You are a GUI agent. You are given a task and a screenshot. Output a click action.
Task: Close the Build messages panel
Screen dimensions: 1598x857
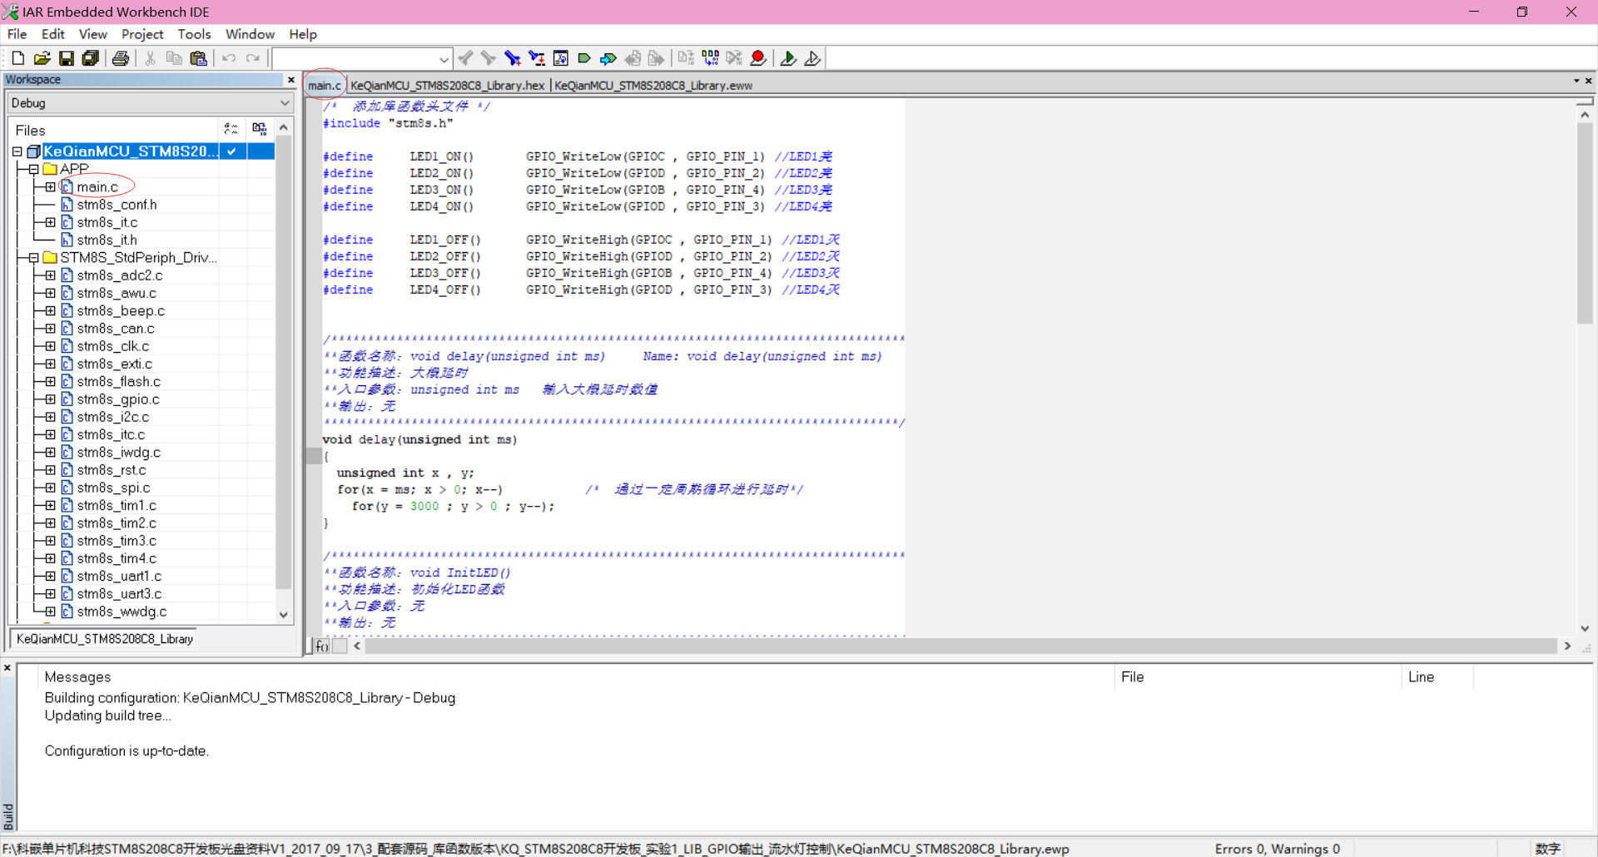[x=7, y=668]
